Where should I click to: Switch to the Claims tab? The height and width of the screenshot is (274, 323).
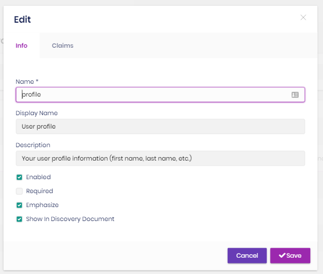pos(62,45)
